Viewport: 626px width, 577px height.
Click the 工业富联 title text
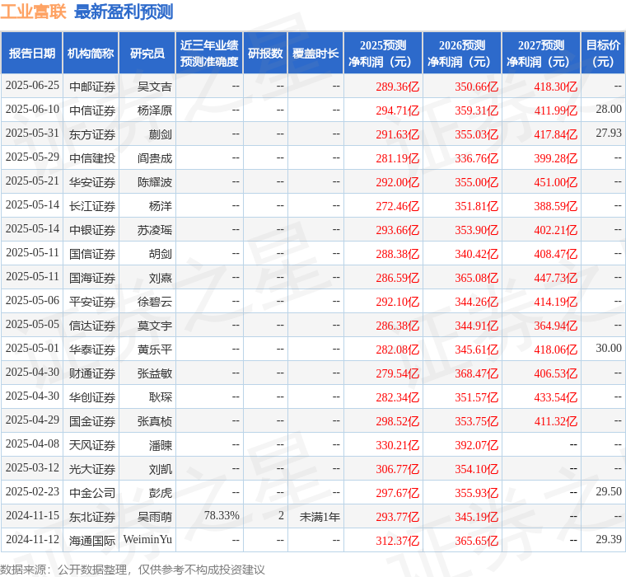click(34, 12)
